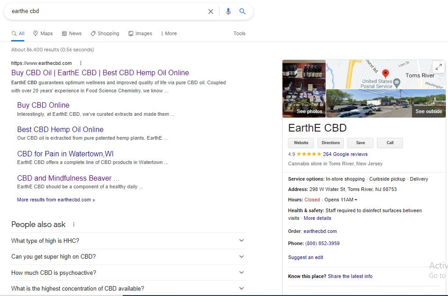Expand "What type of high is HHC?"
448x296 pixels.
pyautogui.click(x=241, y=241)
